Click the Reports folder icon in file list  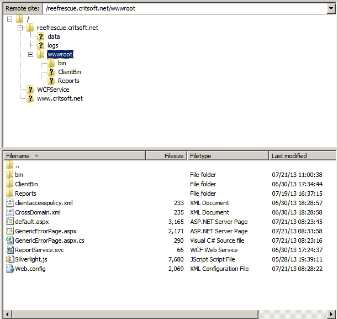pos(10,194)
